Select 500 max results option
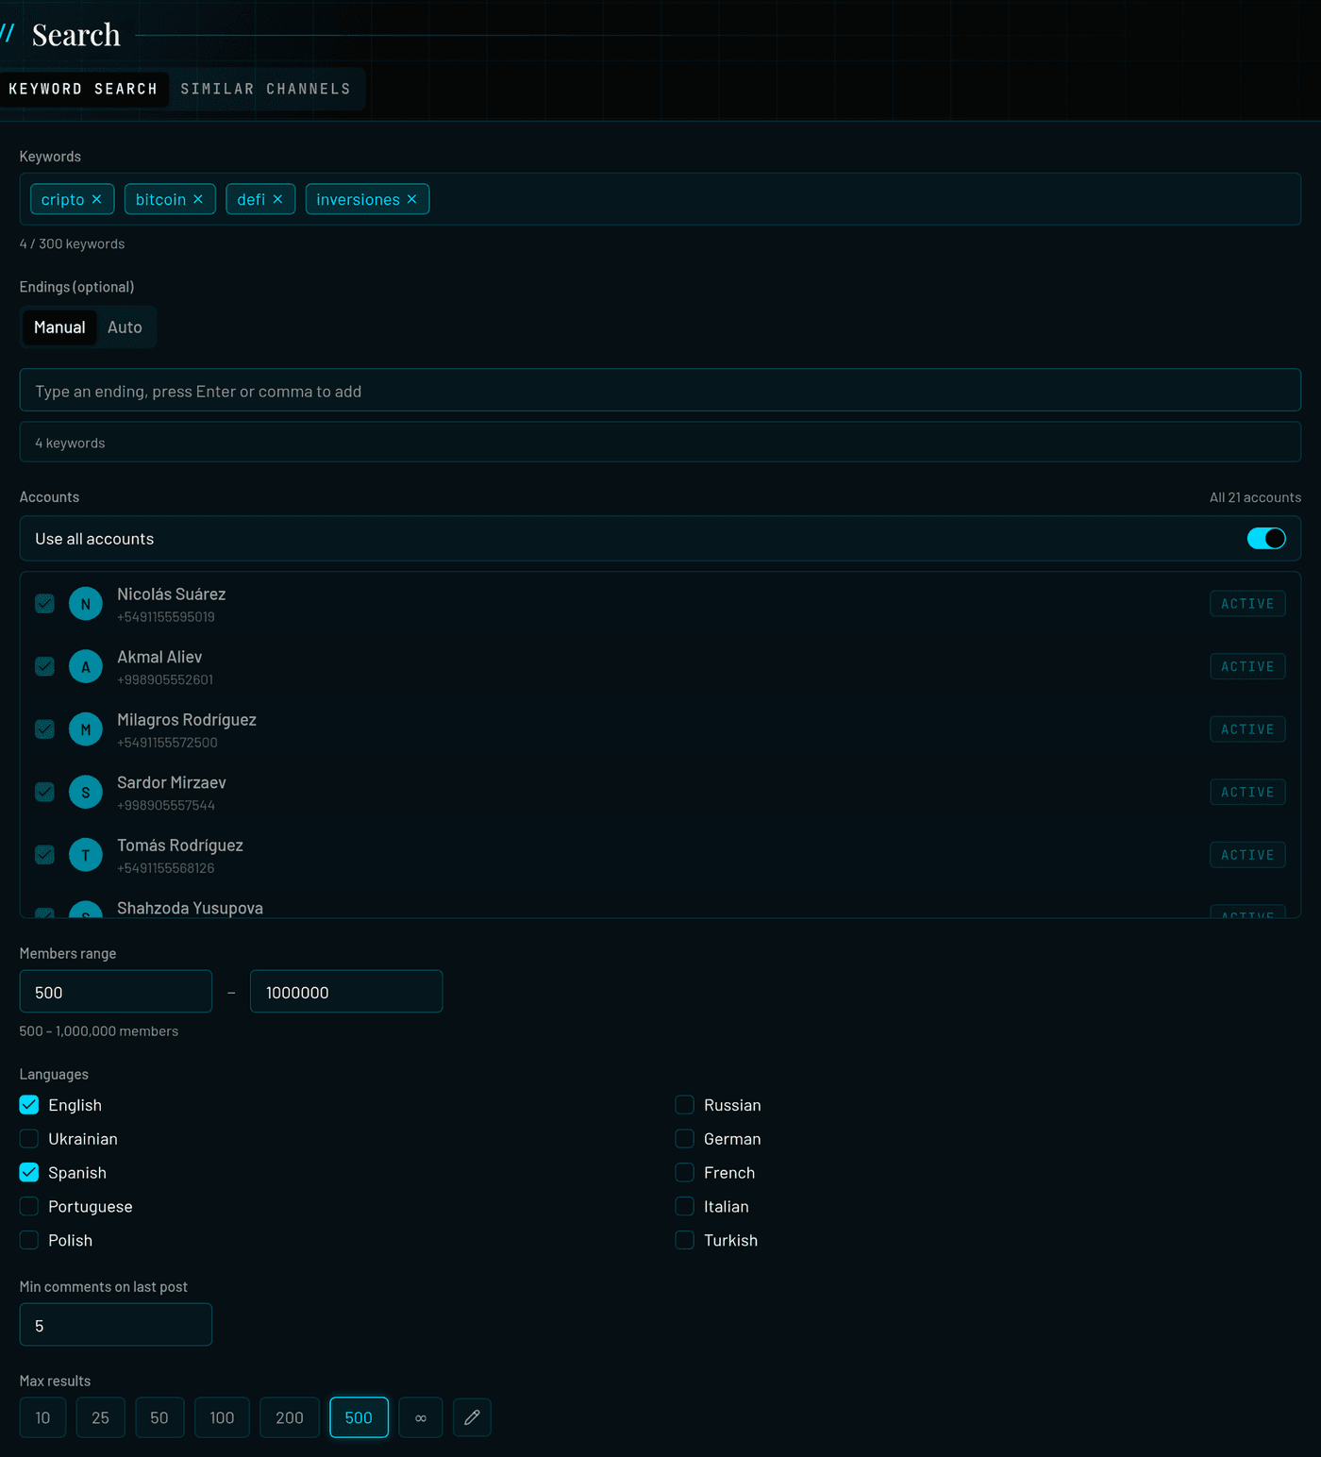 pos(359,1417)
